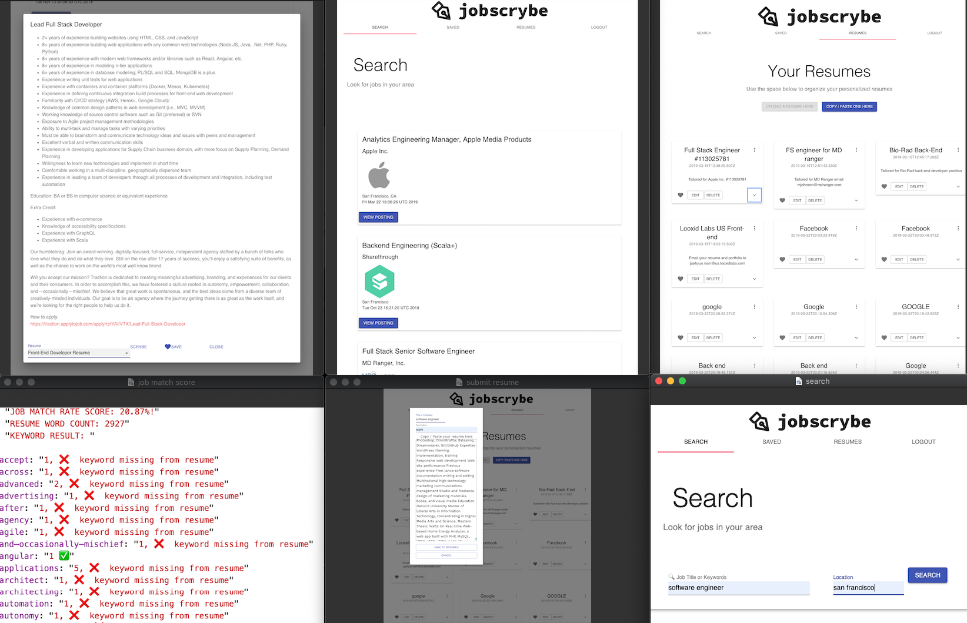Click DELETE on Bio-Rad Back-End card, Your Resumes page
This screenshot has width=967, height=623.
click(x=917, y=186)
